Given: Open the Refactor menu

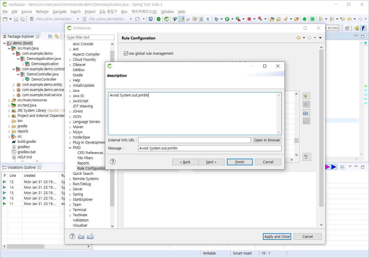Looking at the screenshot, I should (42, 12).
